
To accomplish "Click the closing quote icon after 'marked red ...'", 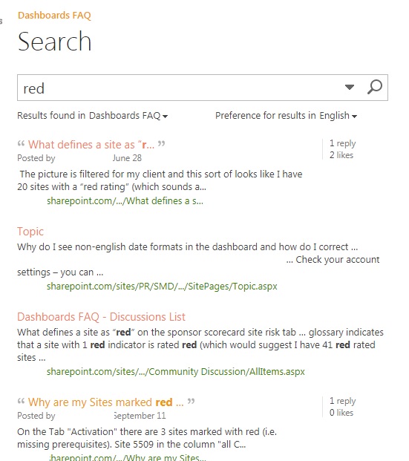I will 191,402.
